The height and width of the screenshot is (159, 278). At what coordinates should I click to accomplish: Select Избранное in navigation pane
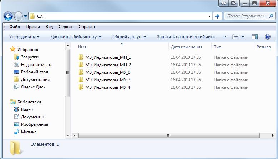[x=28, y=50]
